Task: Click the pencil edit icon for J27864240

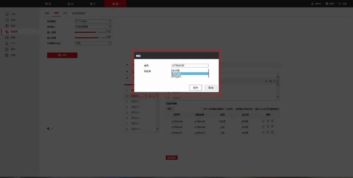Action: (x=263, y=121)
